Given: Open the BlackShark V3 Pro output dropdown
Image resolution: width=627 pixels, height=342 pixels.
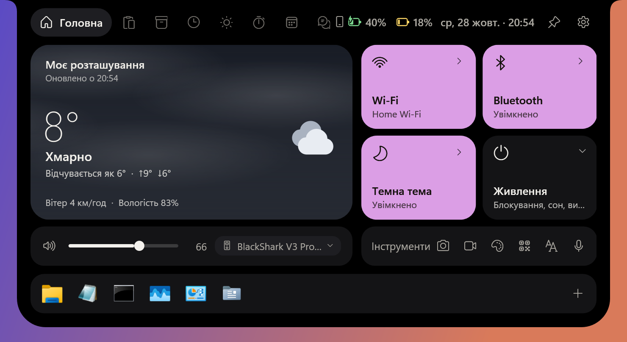Looking at the screenshot, I should tap(278, 246).
